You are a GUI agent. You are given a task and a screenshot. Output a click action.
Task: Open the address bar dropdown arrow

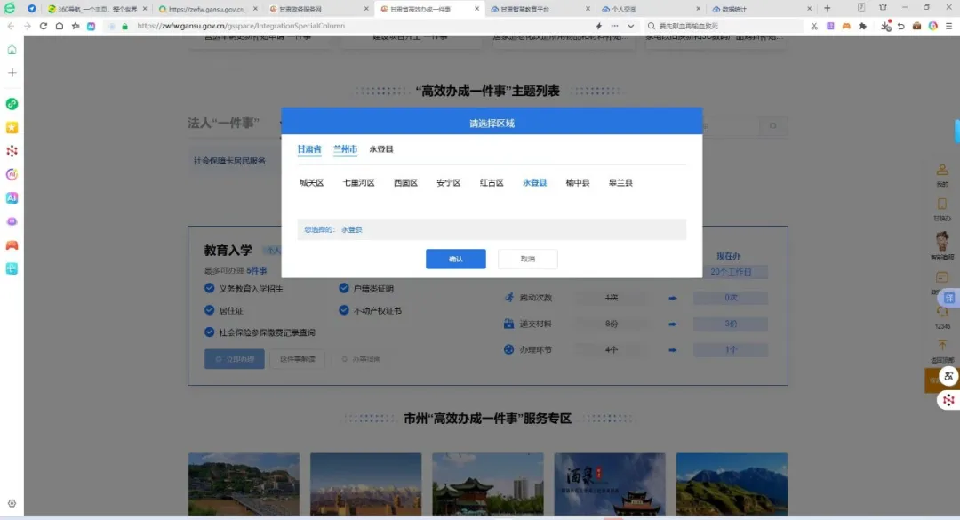pyautogui.click(x=630, y=27)
